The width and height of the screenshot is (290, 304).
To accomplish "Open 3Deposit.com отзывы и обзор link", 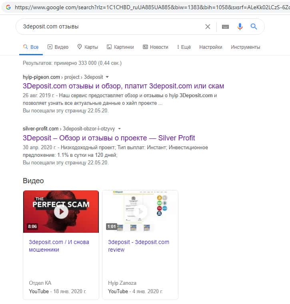I will click(x=123, y=86).
